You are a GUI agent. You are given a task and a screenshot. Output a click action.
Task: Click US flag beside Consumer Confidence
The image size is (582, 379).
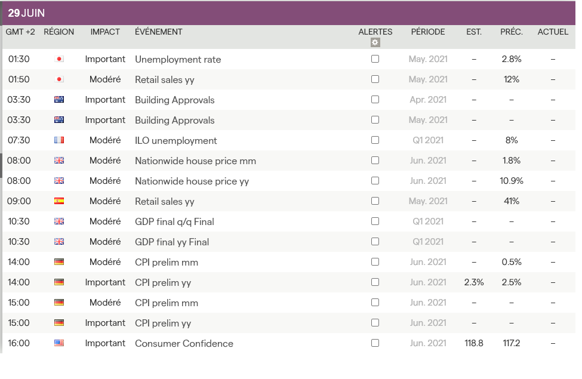59,343
